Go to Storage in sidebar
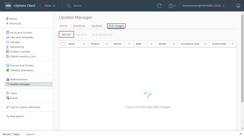This screenshot has width=244, height=137. coord(15,42)
